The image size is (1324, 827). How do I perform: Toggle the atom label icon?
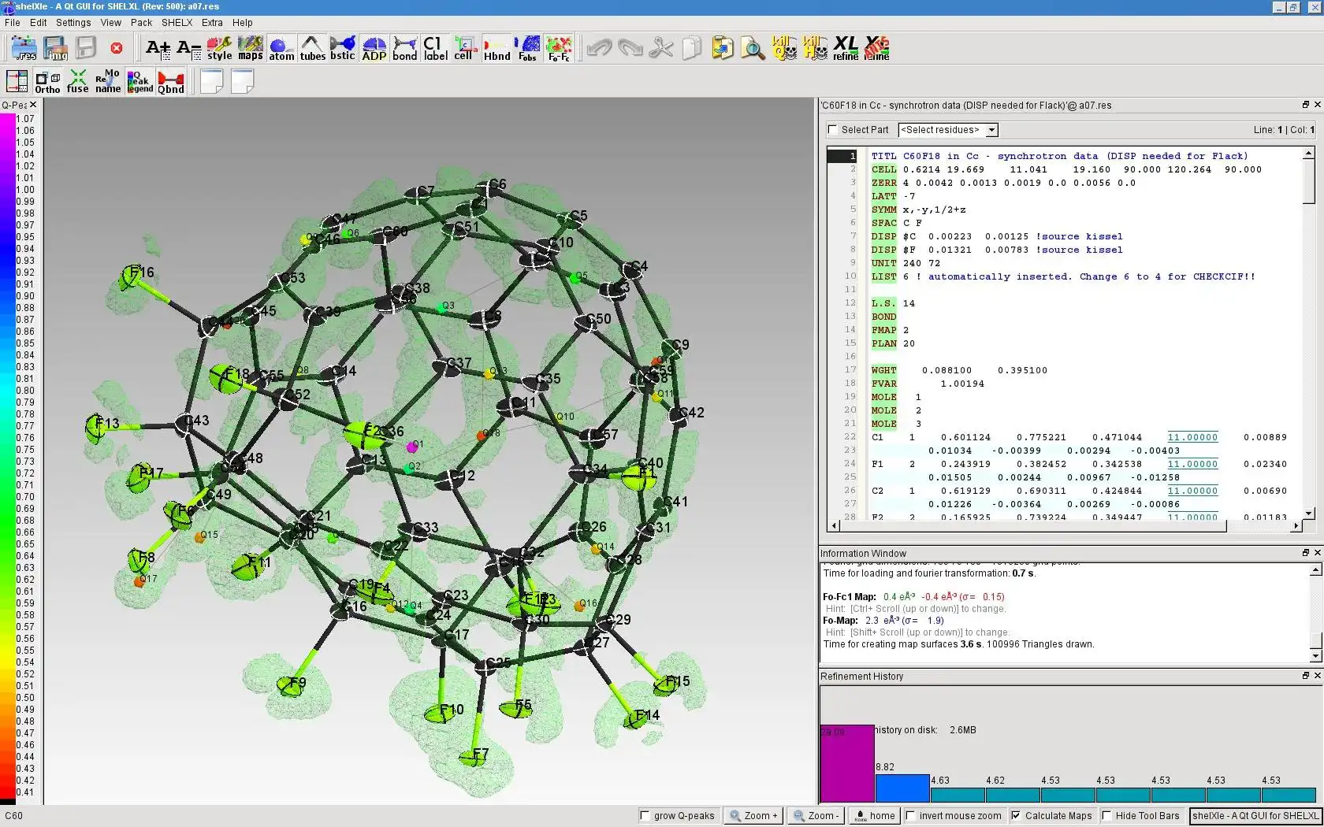click(x=435, y=48)
